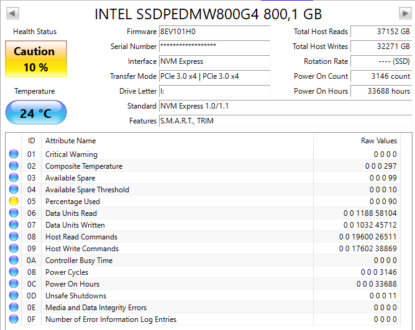Click the Rotation Rate value ---- (SSD)

(x=381, y=61)
